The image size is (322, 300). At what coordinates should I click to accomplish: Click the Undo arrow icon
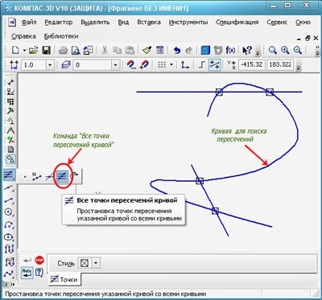click(177, 50)
